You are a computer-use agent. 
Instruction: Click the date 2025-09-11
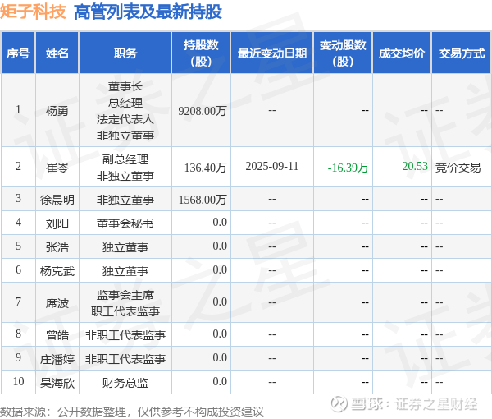272,166
